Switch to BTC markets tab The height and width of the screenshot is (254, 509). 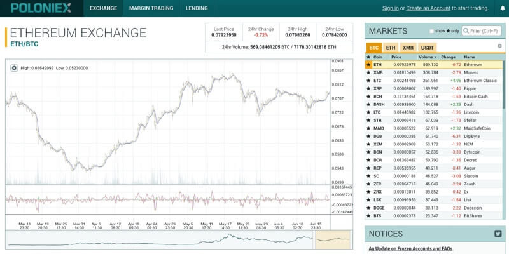click(374, 48)
